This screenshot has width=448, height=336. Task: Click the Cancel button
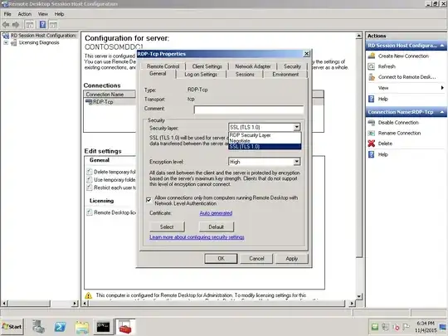coord(256,259)
